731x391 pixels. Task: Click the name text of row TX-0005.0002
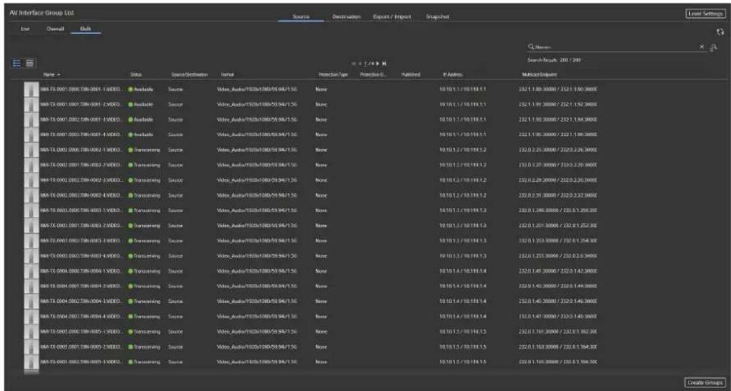coord(82,361)
